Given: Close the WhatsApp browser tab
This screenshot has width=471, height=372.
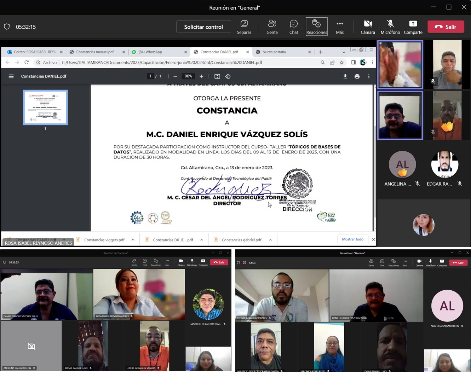Looking at the screenshot, I should point(185,52).
